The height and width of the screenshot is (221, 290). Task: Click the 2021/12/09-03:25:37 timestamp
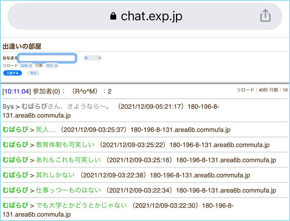click(x=93, y=130)
